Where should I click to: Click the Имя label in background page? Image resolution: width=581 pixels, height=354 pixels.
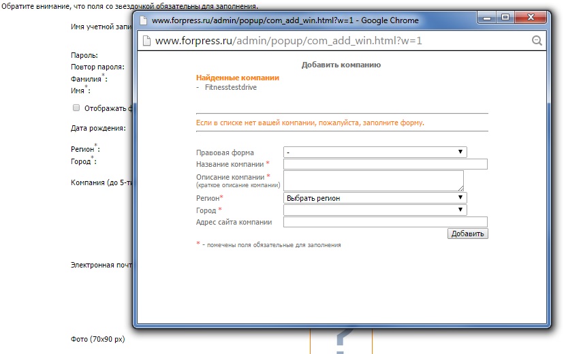(x=78, y=91)
